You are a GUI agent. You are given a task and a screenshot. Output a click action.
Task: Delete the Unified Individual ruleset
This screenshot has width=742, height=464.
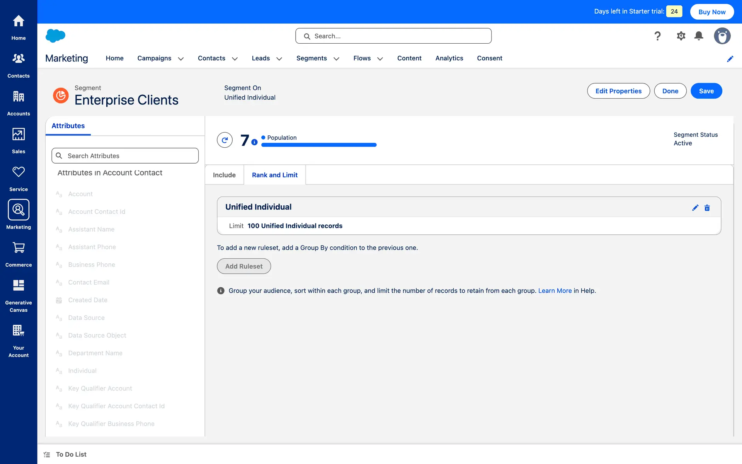pos(707,208)
